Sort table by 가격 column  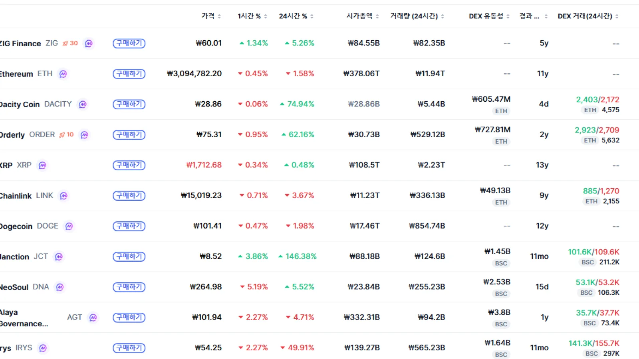coord(211,16)
